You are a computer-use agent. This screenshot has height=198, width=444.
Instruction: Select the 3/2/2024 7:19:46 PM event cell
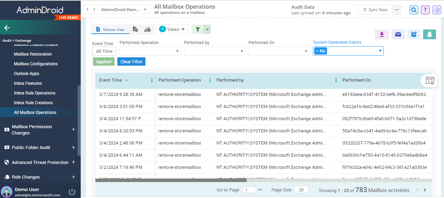pyautogui.click(x=120, y=167)
